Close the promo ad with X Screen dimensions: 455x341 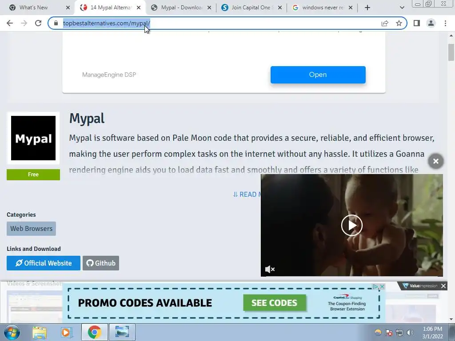point(382,286)
